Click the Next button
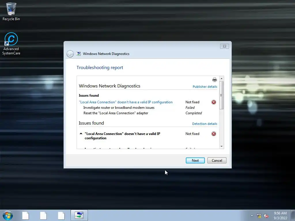 click(x=195, y=161)
